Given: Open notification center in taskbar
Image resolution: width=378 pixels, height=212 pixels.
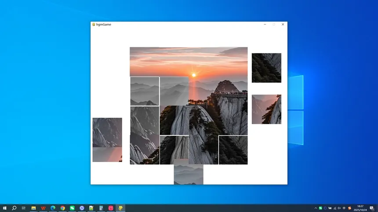Looking at the screenshot, I should pyautogui.click(x=372, y=208).
